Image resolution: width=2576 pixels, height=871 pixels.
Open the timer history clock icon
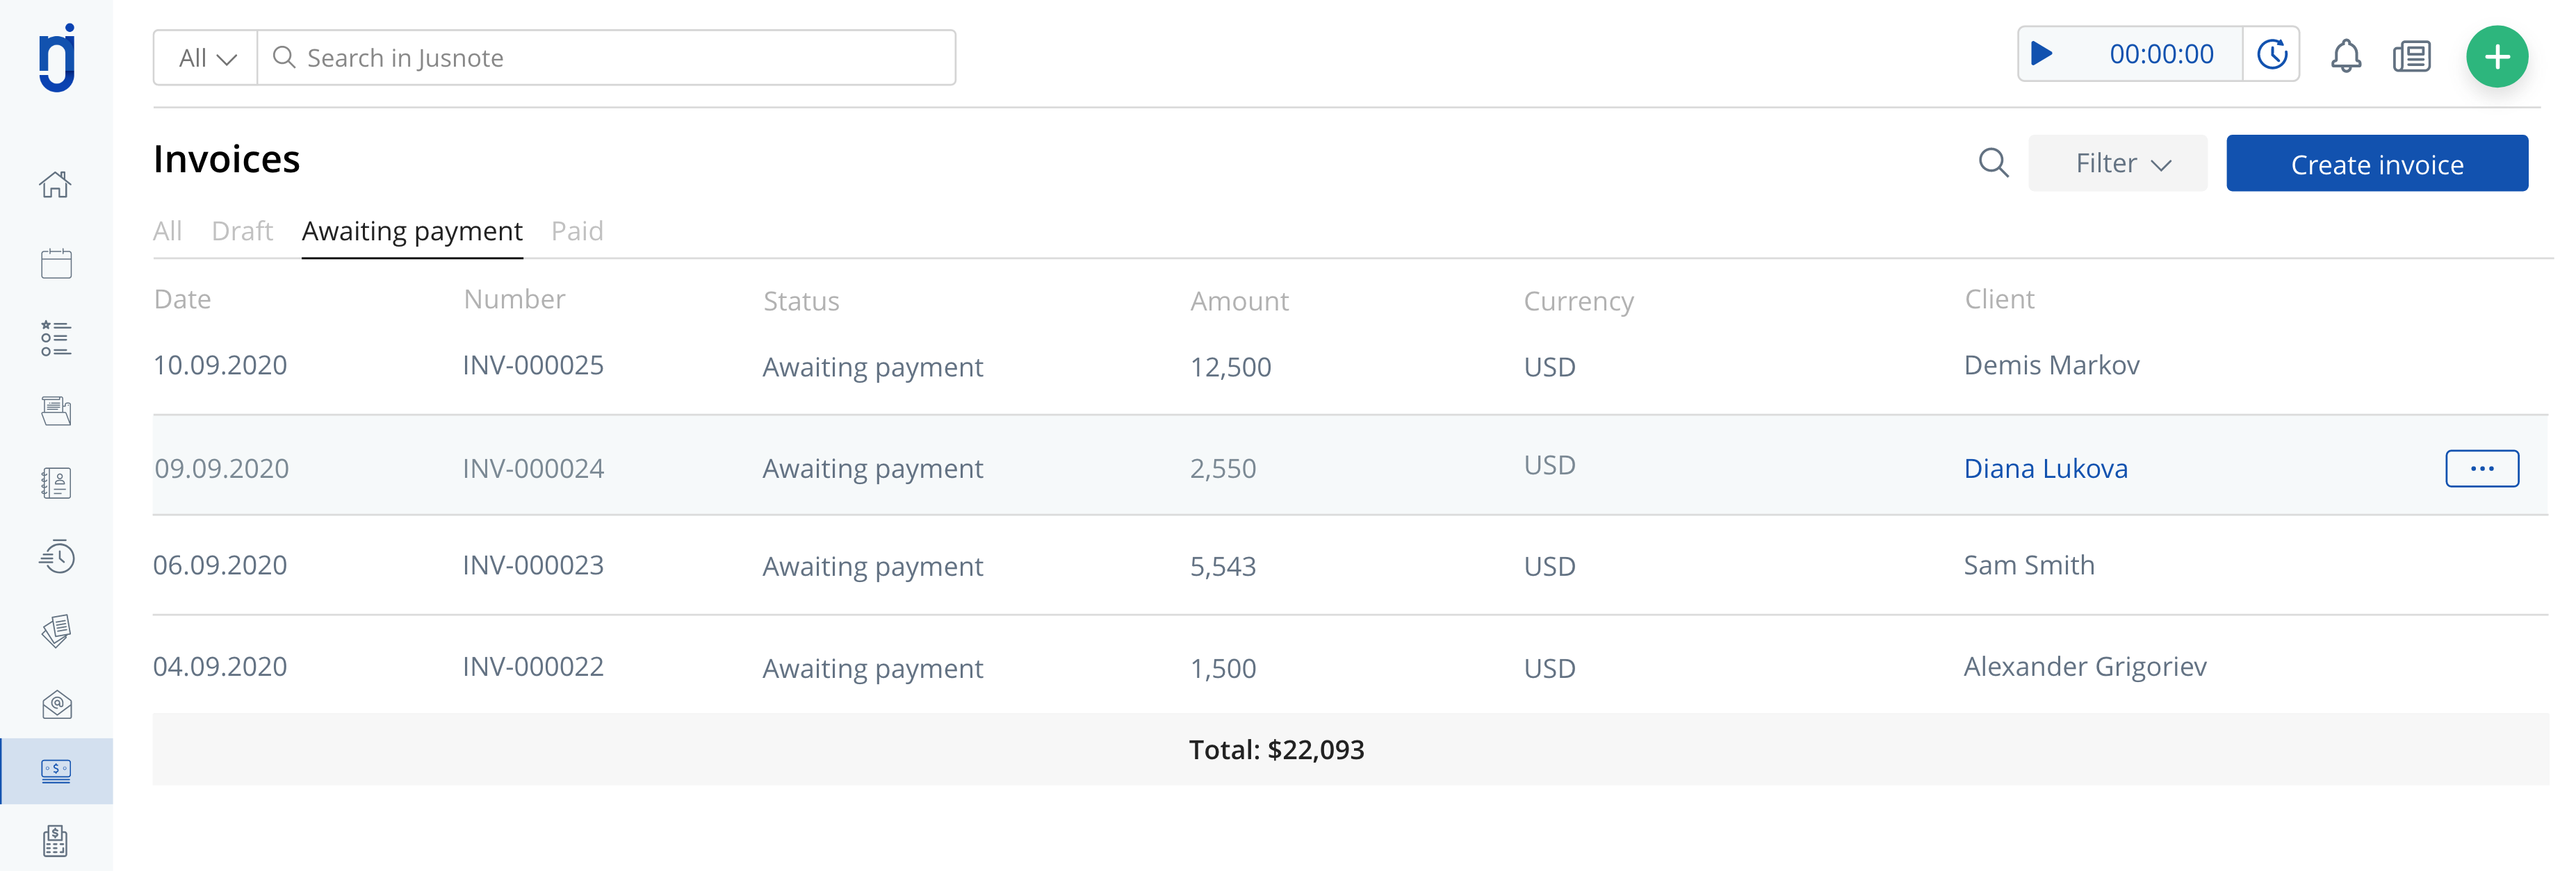2272,54
